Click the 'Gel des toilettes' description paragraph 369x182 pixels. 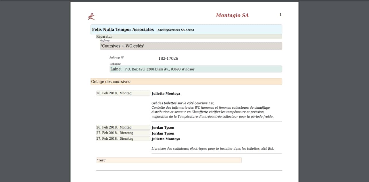coord(212,110)
